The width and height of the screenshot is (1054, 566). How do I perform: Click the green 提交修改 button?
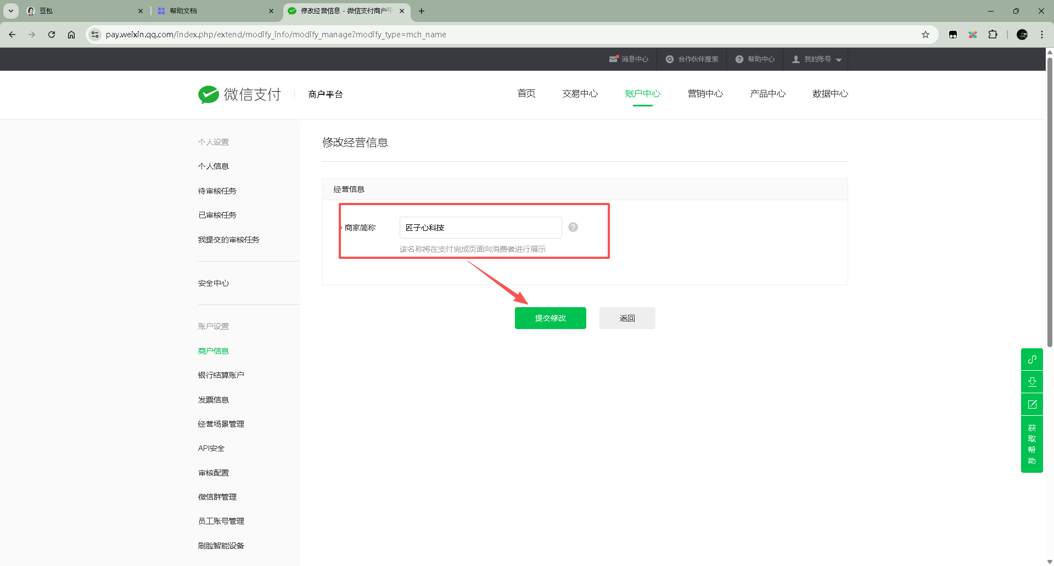coord(550,318)
